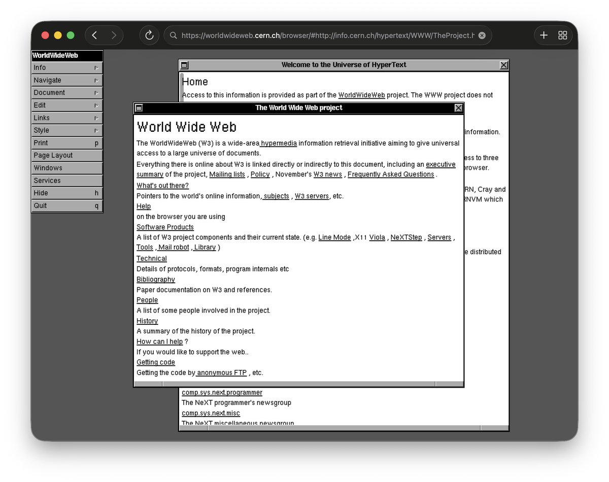Open the executive summary link
Viewport: 609px width, 482px height.
pos(441,165)
